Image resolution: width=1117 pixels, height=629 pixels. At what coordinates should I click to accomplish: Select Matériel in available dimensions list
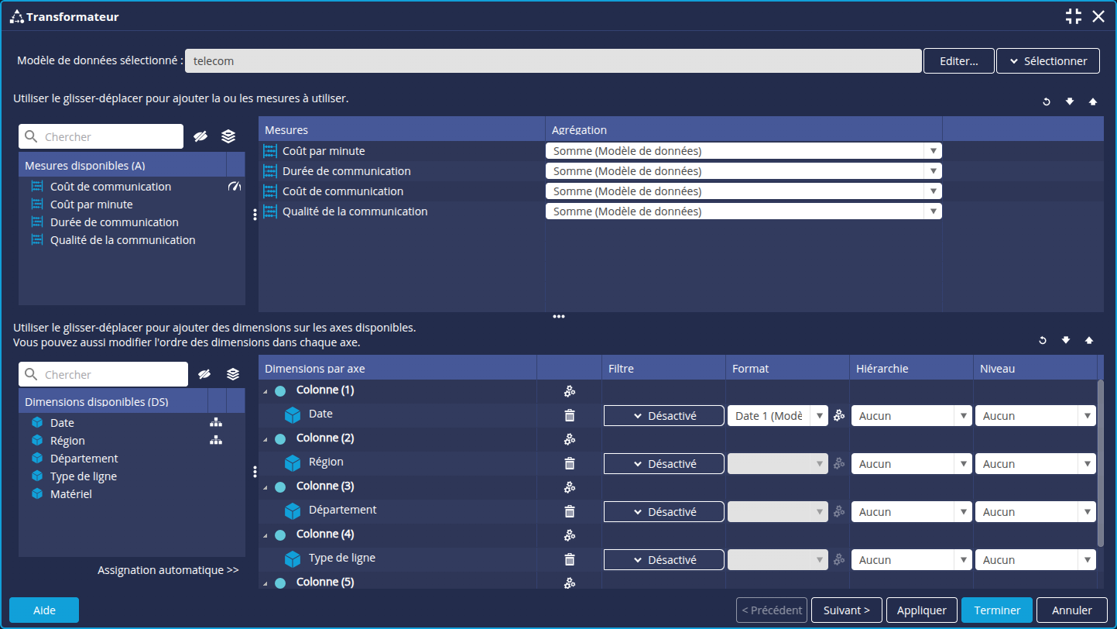(x=71, y=494)
